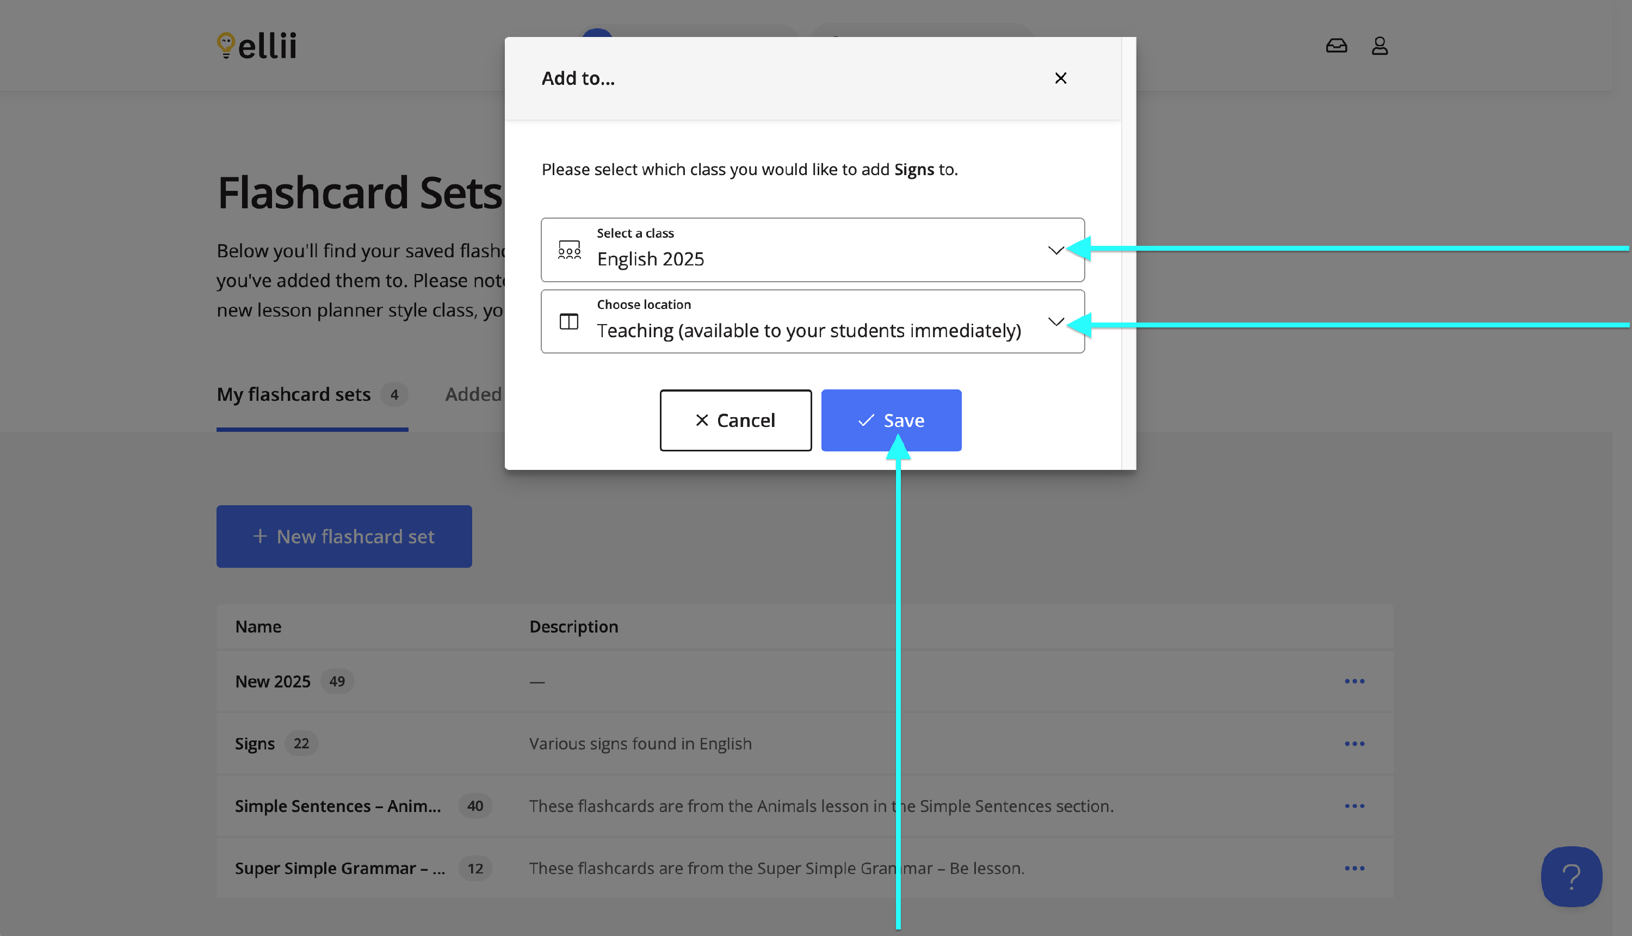The width and height of the screenshot is (1632, 936).
Task: Expand the Choose location dropdown
Action: click(x=812, y=321)
